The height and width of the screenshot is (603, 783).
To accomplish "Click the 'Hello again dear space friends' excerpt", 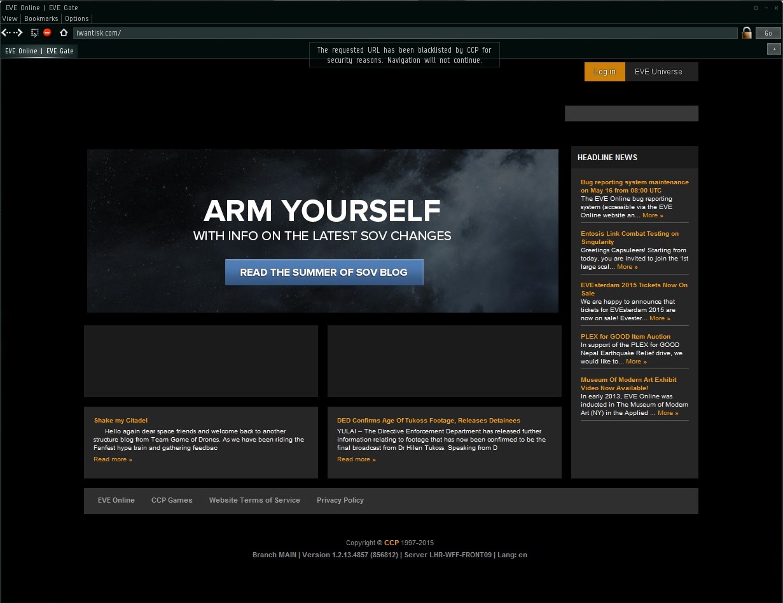I will click(199, 440).
